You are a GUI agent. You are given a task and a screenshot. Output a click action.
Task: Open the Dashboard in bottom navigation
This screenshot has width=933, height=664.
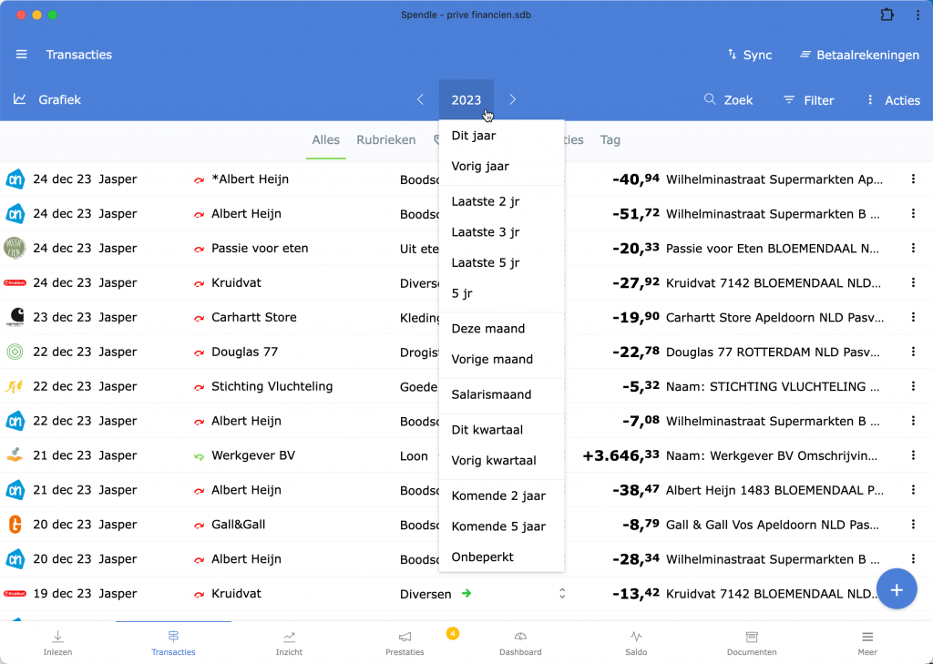coord(520,643)
